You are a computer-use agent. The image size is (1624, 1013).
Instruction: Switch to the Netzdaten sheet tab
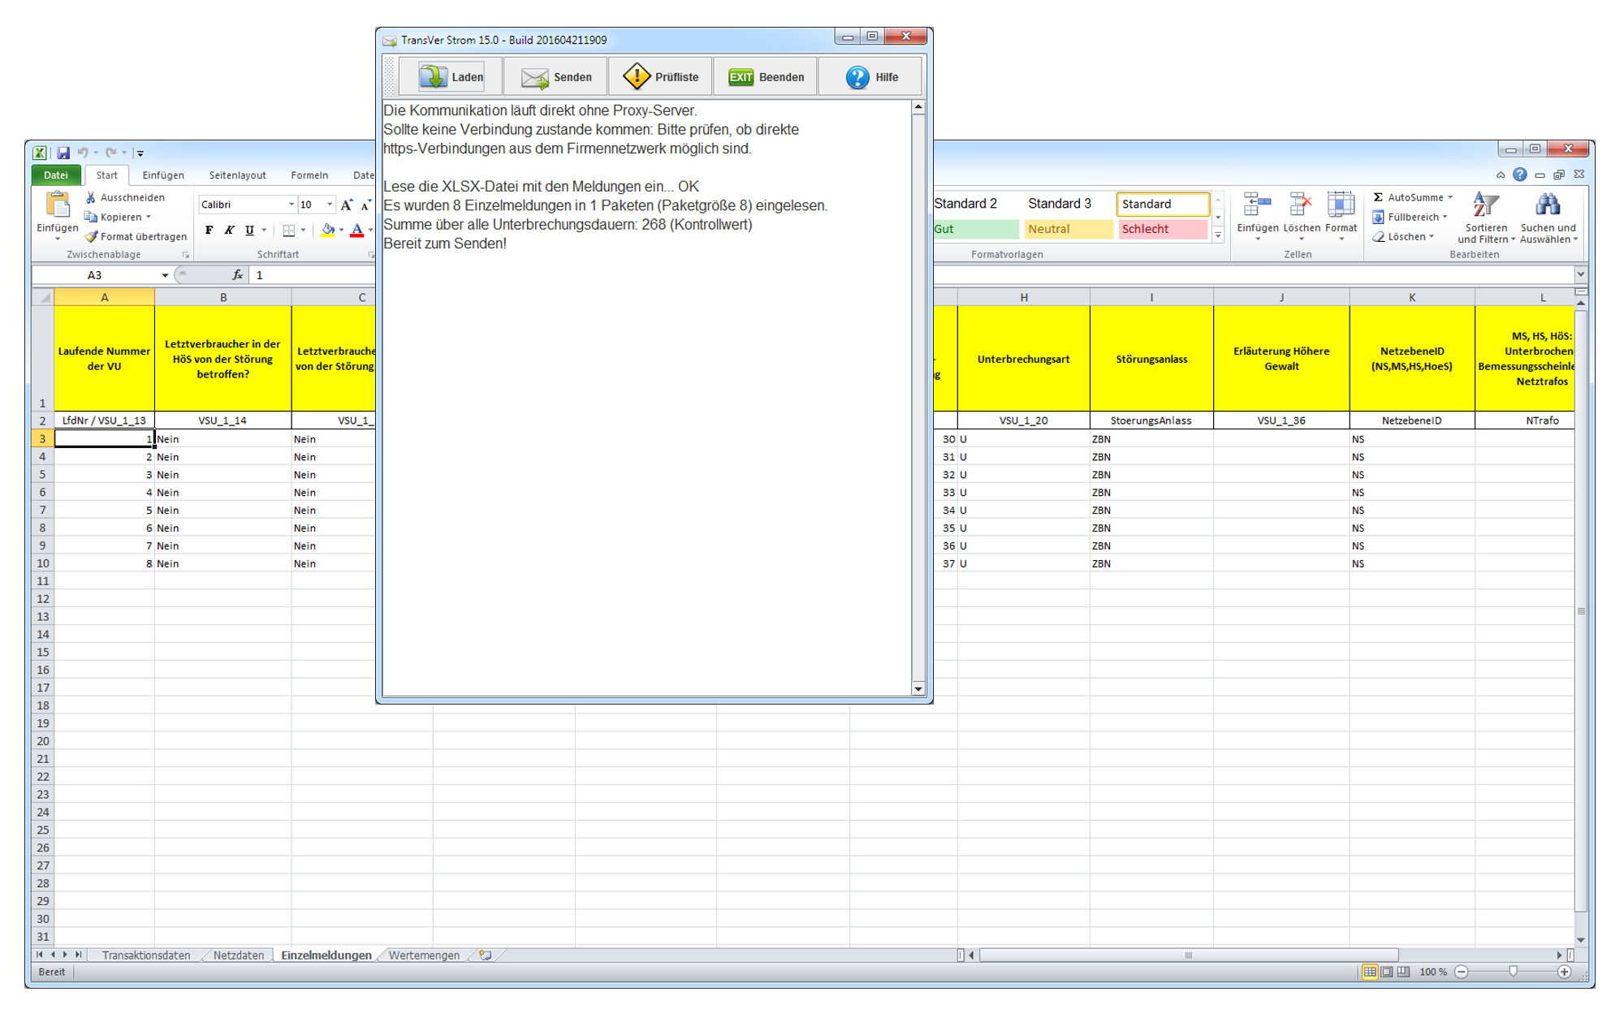[x=238, y=955]
